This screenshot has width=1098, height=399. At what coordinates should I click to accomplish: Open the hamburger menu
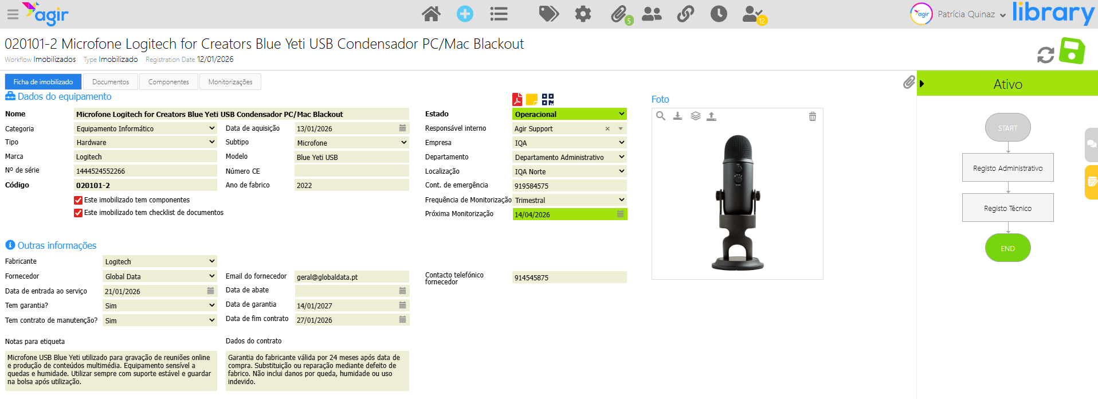point(13,14)
